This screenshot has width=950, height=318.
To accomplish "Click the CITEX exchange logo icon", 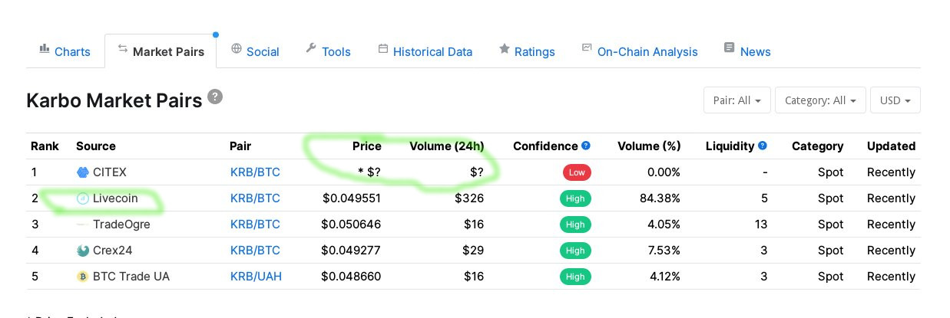I will [x=83, y=172].
